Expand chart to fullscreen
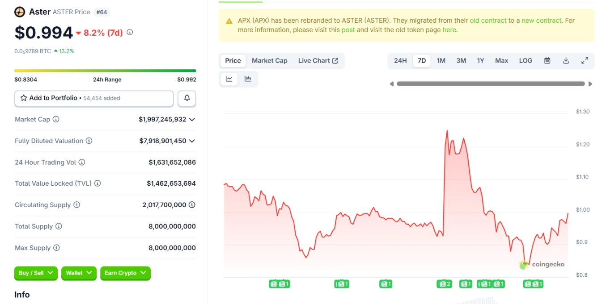 pyautogui.click(x=585, y=61)
